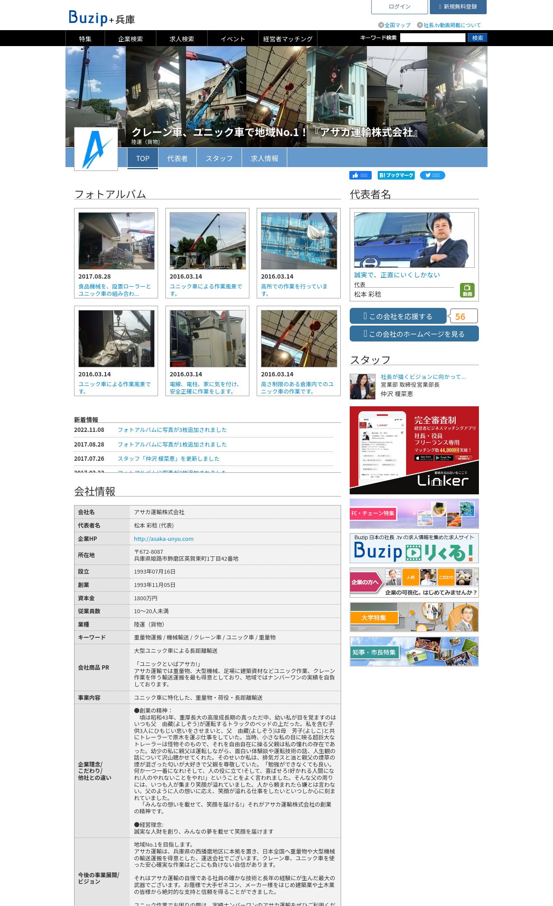553x906 pixels.
Task: Click the 10〜20人未満 employee count
Action: click(151, 611)
